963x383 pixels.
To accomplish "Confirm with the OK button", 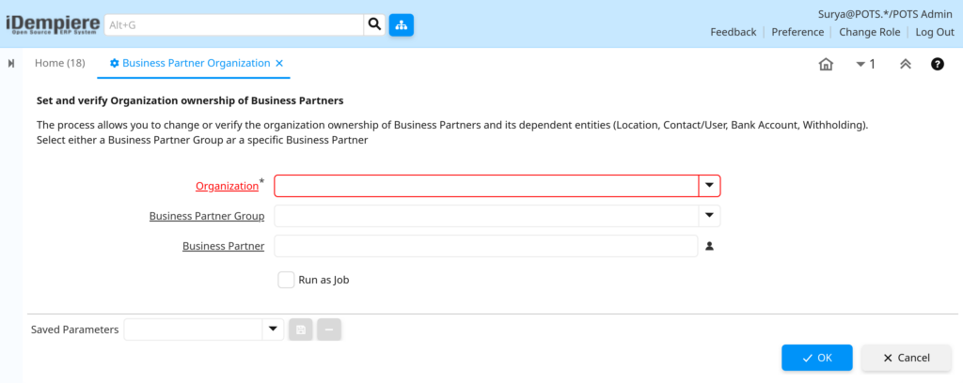I will point(817,358).
